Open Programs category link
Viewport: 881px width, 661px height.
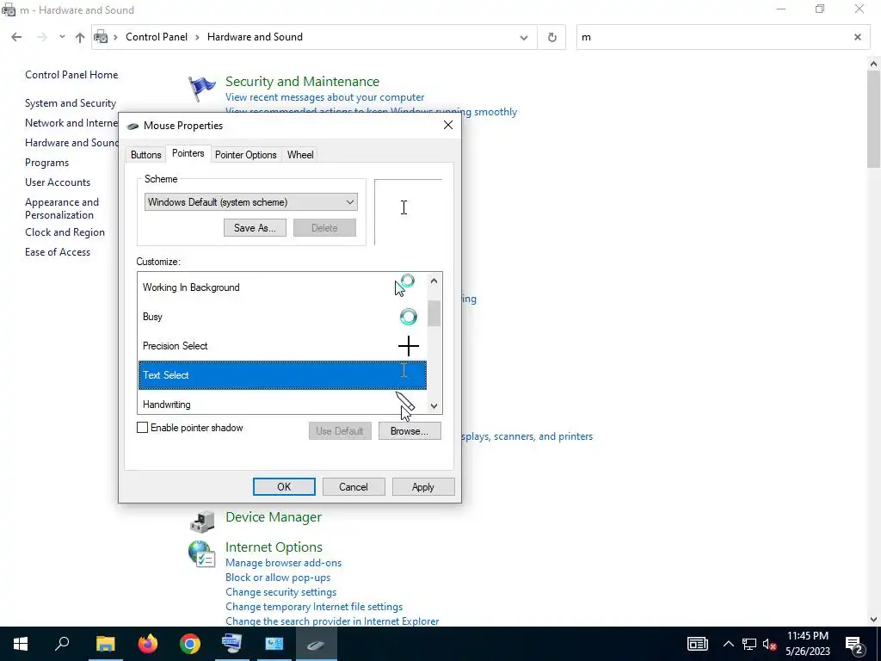tap(46, 163)
